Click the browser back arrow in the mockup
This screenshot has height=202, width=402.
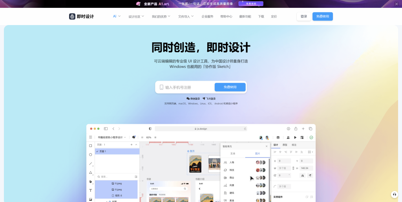[113, 129]
